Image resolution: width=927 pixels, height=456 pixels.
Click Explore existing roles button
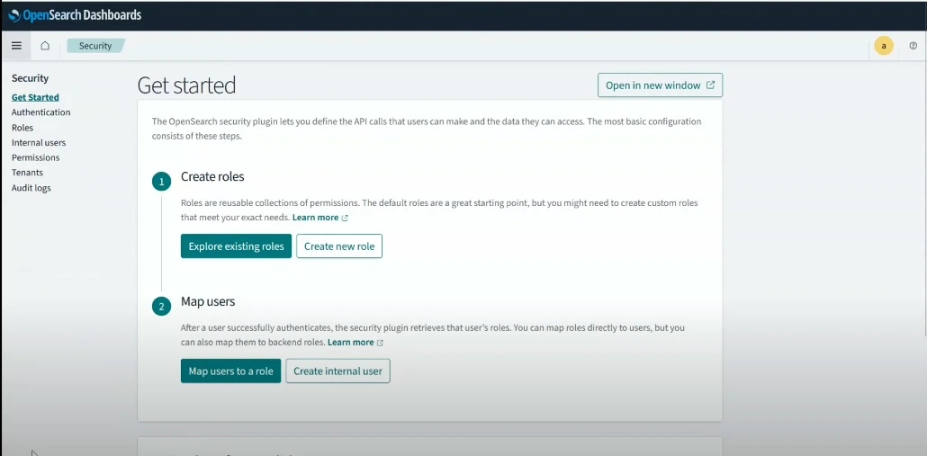pos(236,246)
